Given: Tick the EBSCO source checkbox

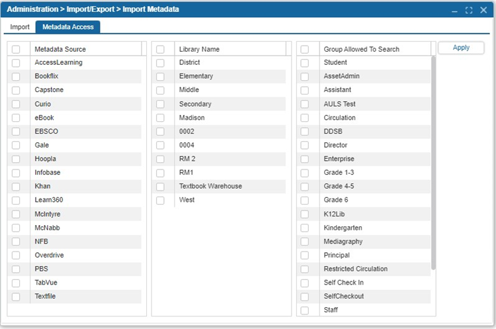Looking at the screenshot, I should click(x=16, y=131).
